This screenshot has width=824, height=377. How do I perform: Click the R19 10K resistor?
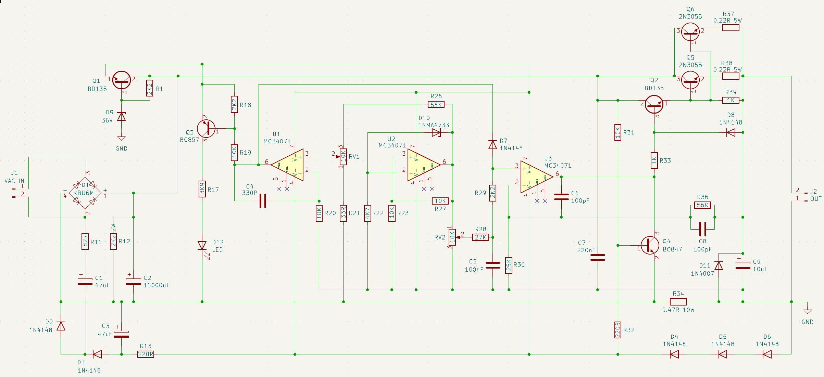pos(234,153)
